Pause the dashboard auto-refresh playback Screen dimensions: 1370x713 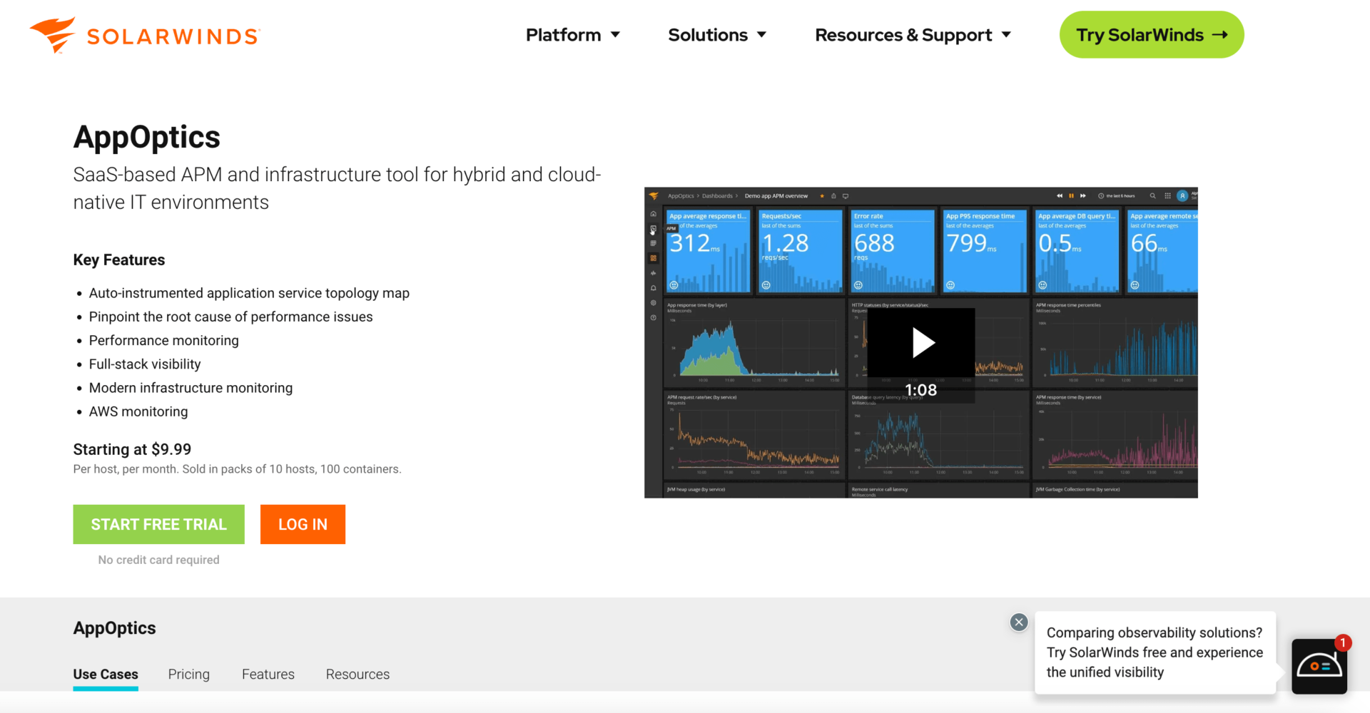click(x=1071, y=195)
